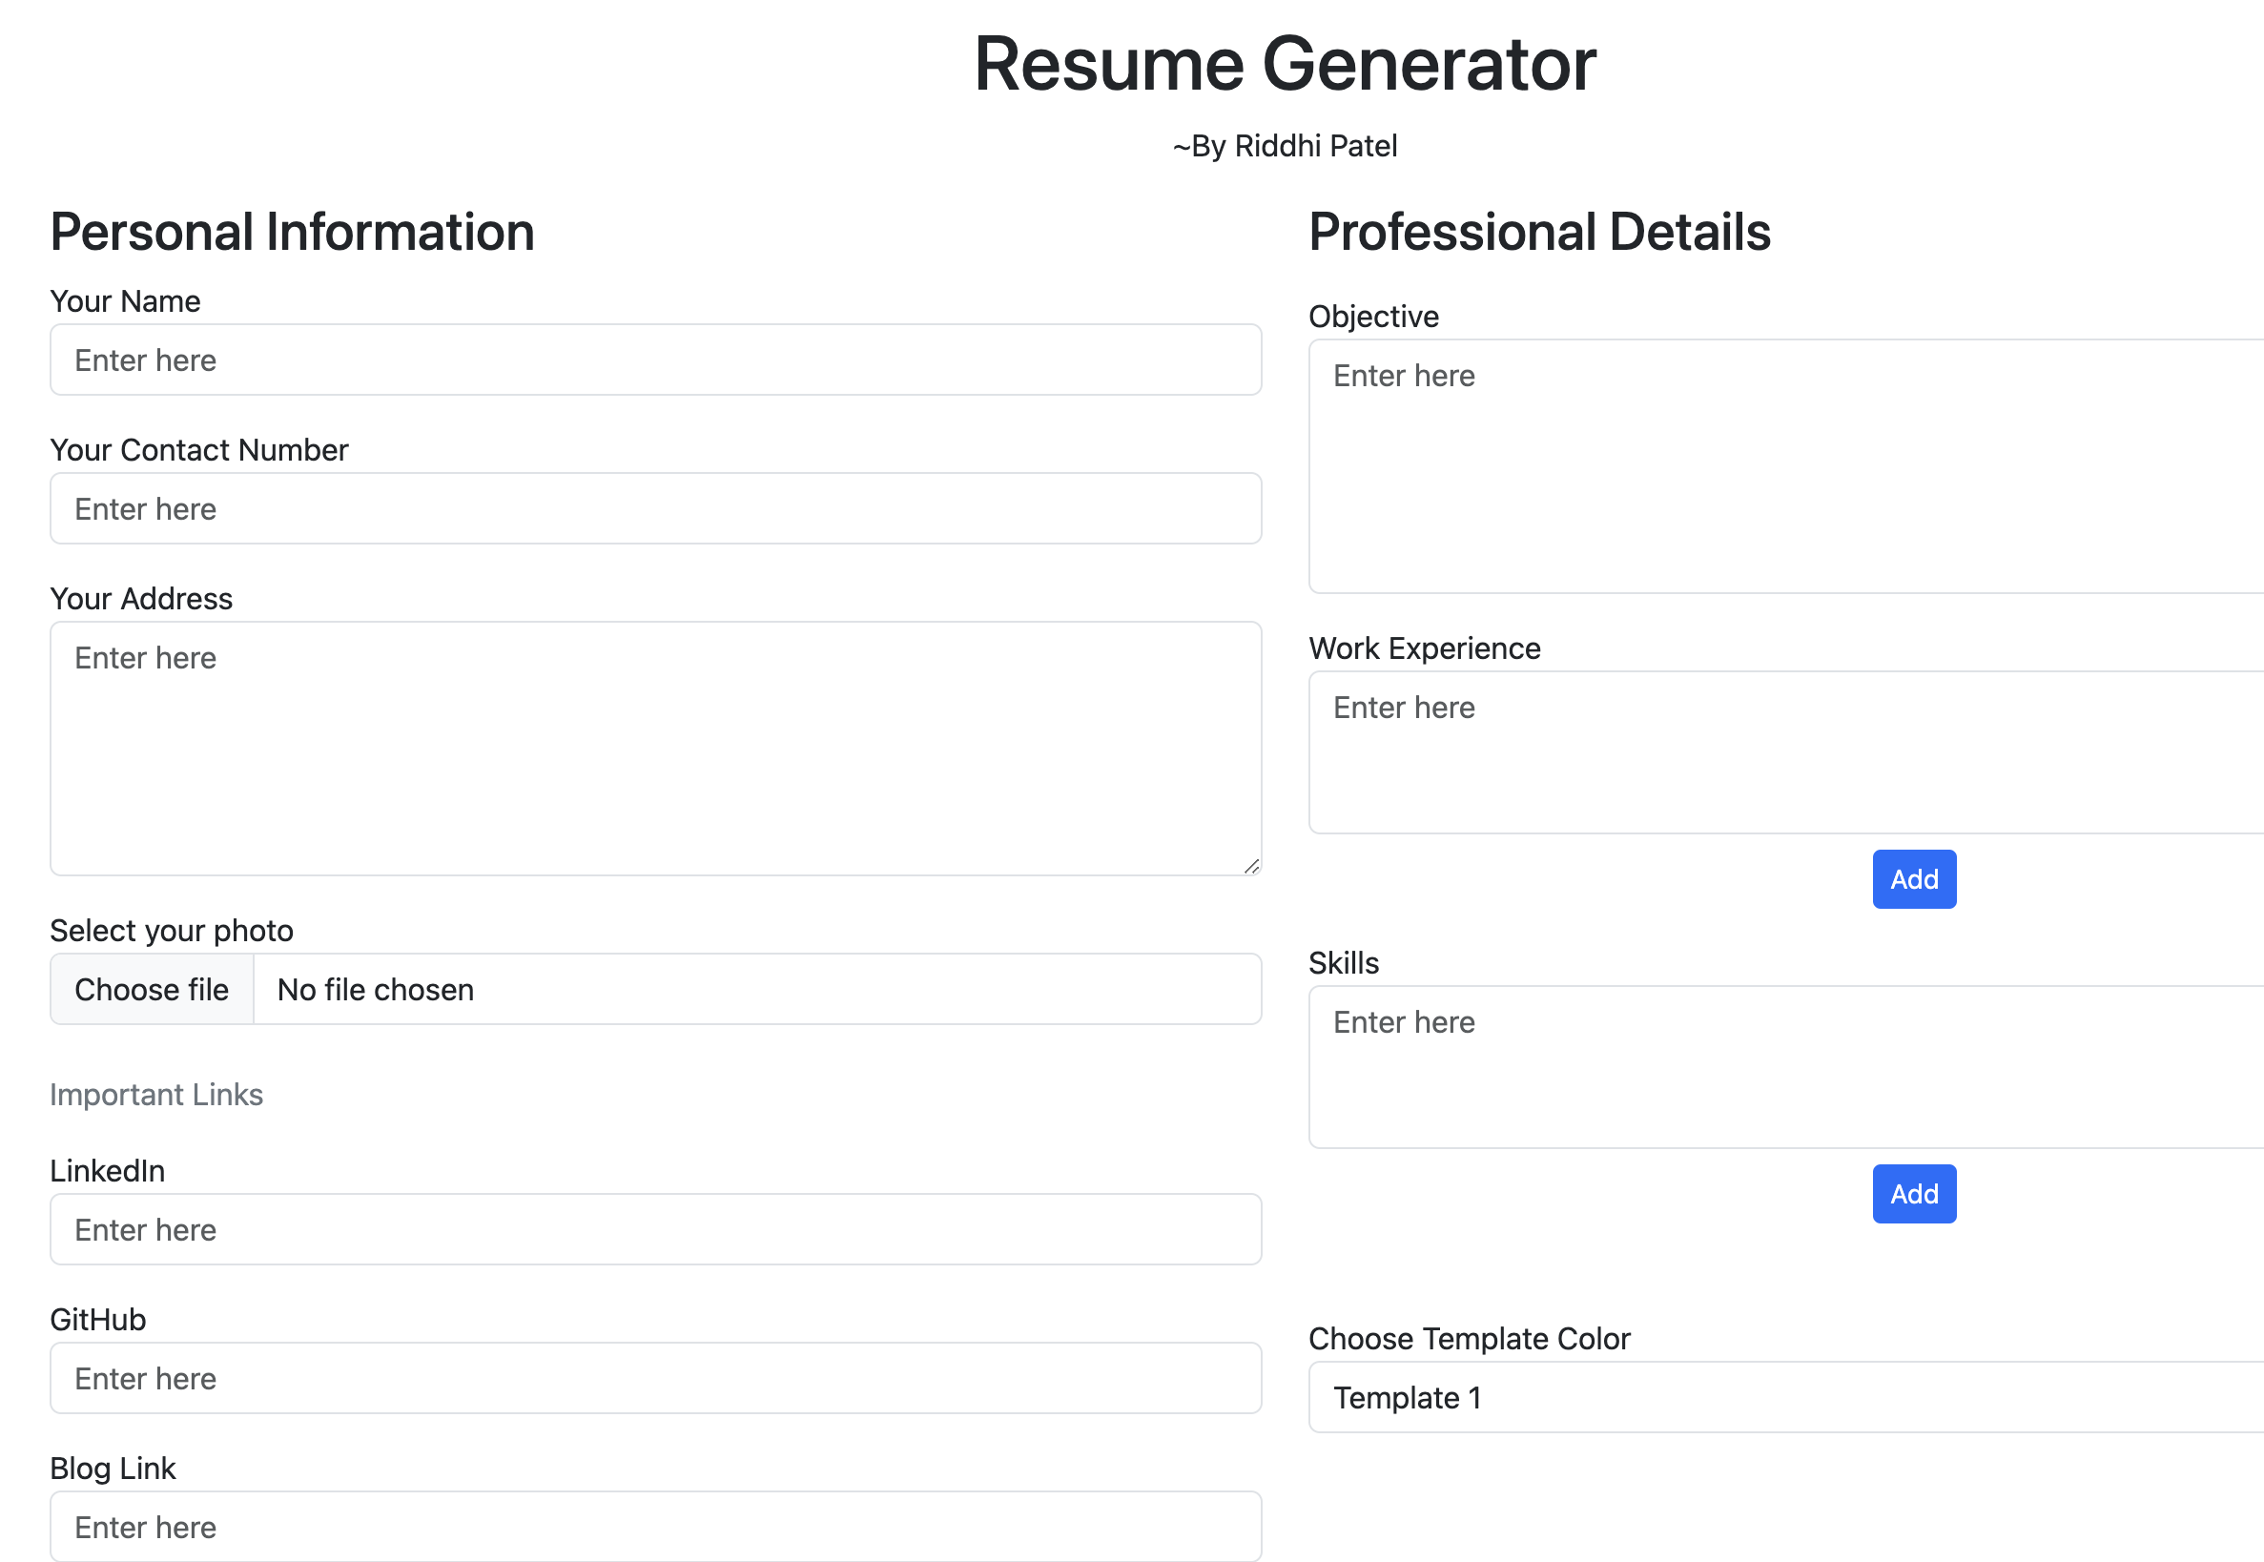Image resolution: width=2264 pixels, height=1562 pixels.
Task: Click Add under Work Experience
Action: [1914, 879]
